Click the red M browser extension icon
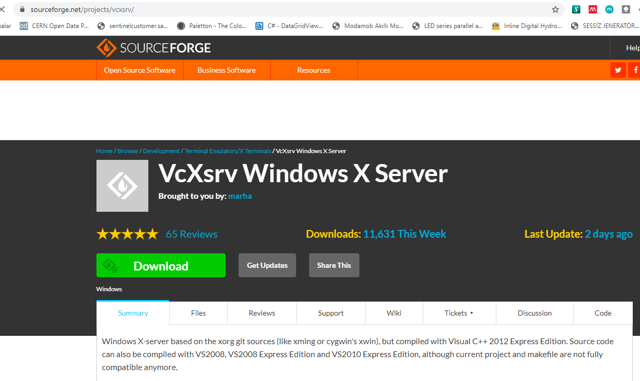Image resolution: width=640 pixels, height=381 pixels. [593, 9]
